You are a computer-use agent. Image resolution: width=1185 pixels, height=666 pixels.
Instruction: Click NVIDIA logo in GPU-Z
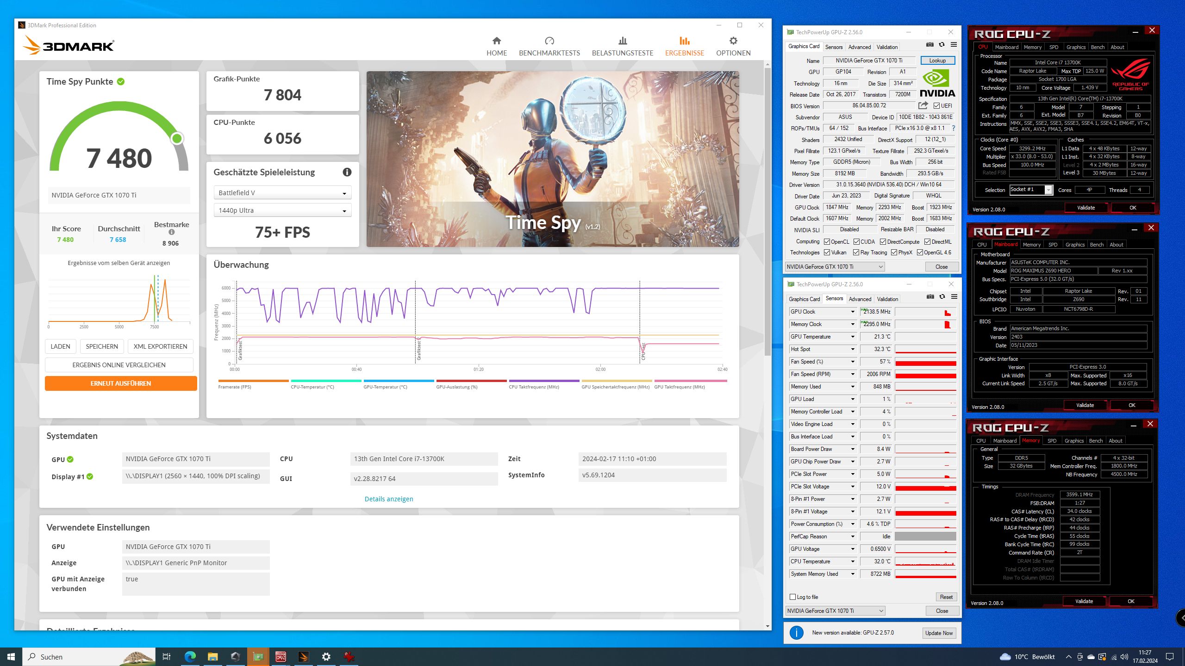(x=937, y=83)
